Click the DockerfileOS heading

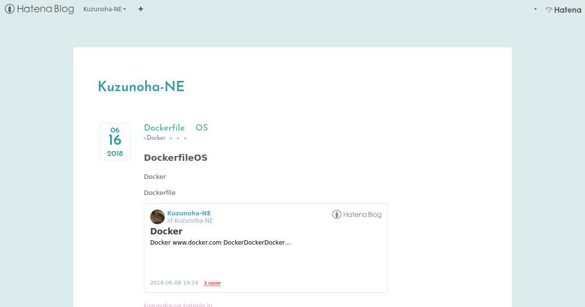175,157
